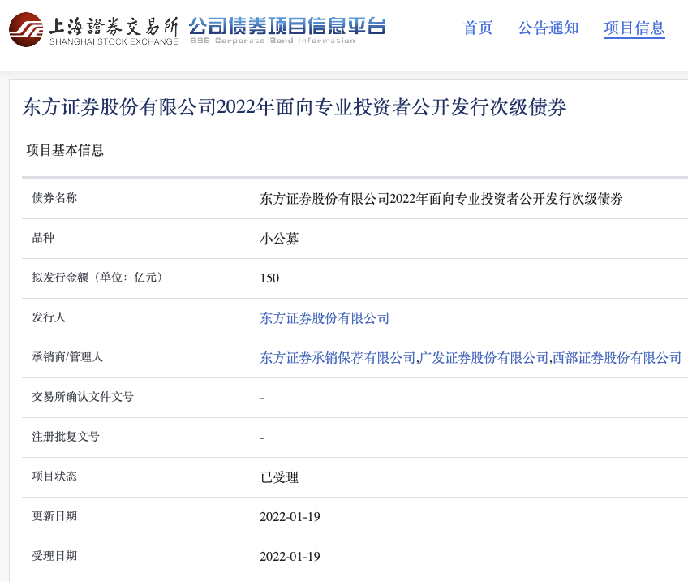Click the Shanghai Stock Exchange logo
Image resolution: width=688 pixels, height=582 pixels.
tap(93, 29)
